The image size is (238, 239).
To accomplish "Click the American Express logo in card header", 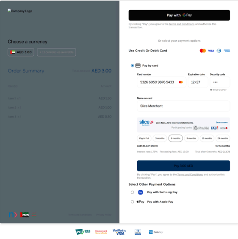I will point(227,51).
